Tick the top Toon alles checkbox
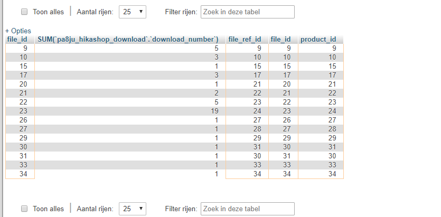The width and height of the screenshot is (441, 217). (x=24, y=12)
